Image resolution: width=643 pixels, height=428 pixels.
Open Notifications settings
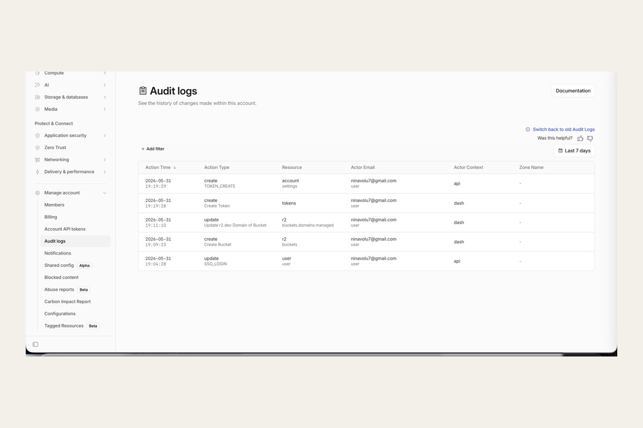57,253
